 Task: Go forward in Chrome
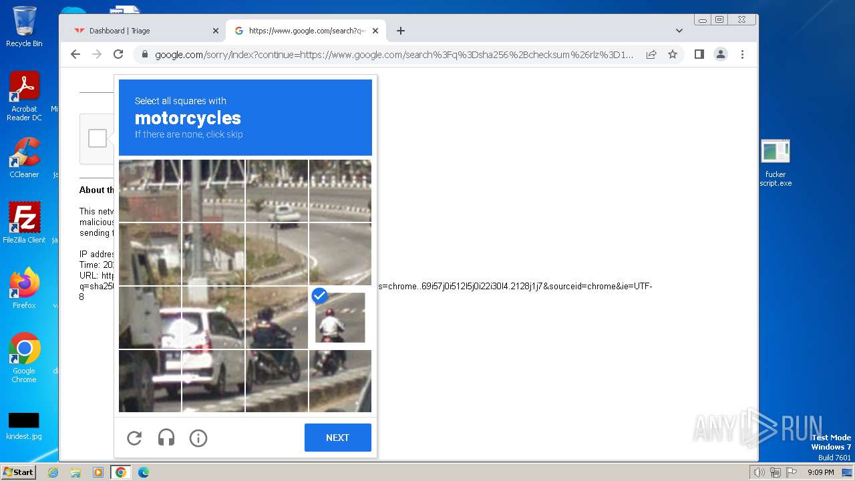[x=97, y=54]
